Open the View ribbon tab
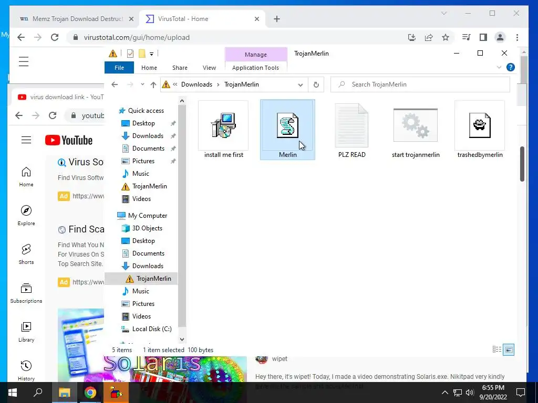Viewport: 538px width, 403px height. click(x=209, y=68)
